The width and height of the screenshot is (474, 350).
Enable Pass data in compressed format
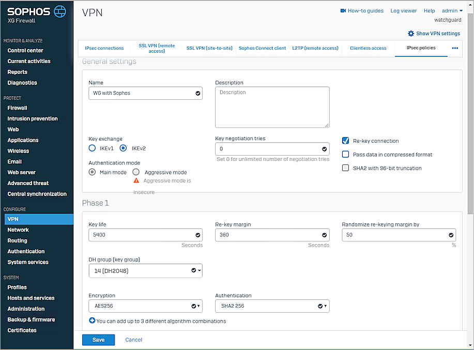pos(345,155)
